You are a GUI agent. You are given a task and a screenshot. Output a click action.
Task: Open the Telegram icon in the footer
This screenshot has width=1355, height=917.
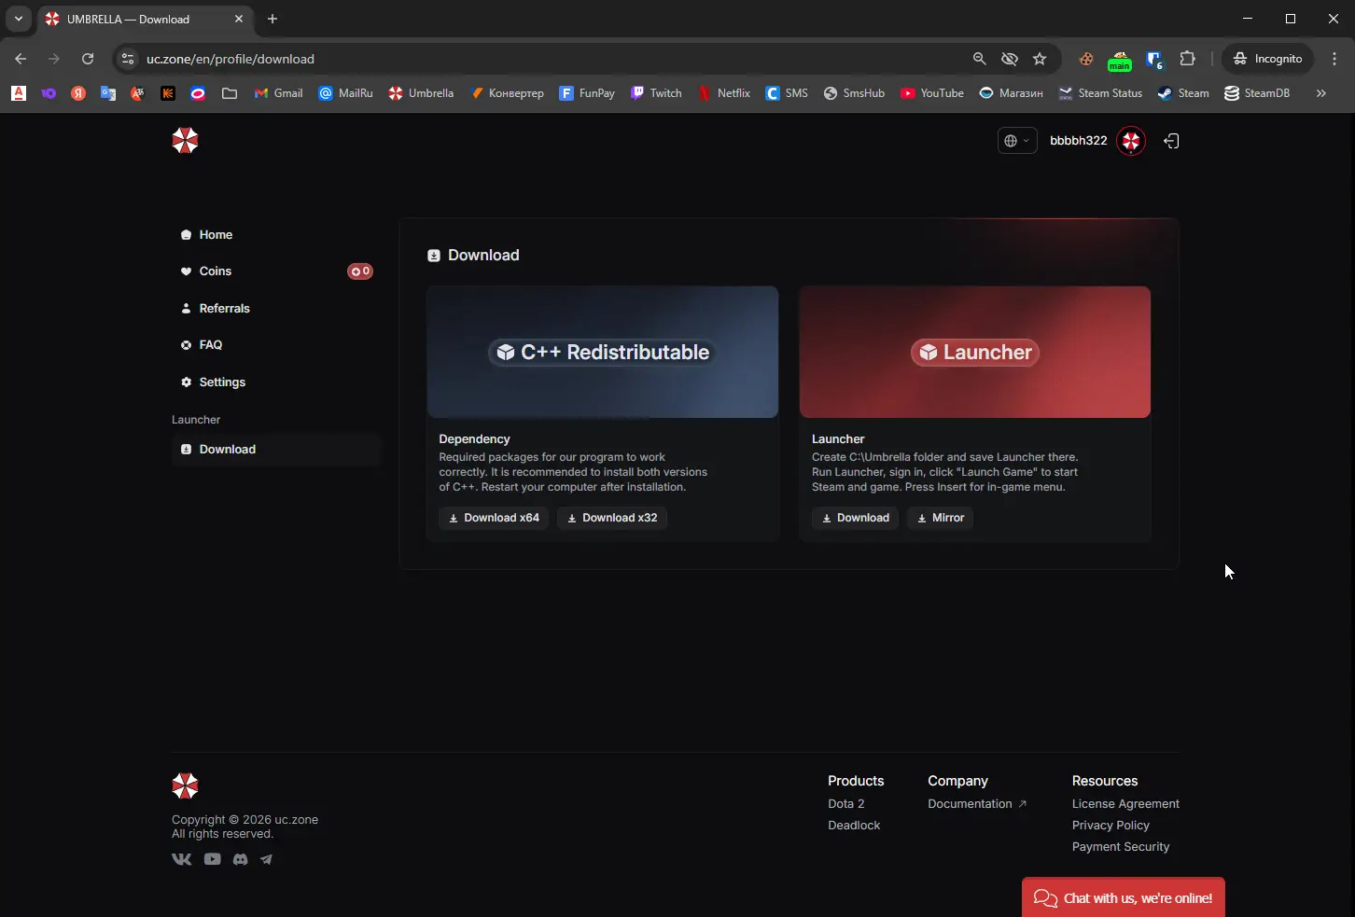(267, 859)
